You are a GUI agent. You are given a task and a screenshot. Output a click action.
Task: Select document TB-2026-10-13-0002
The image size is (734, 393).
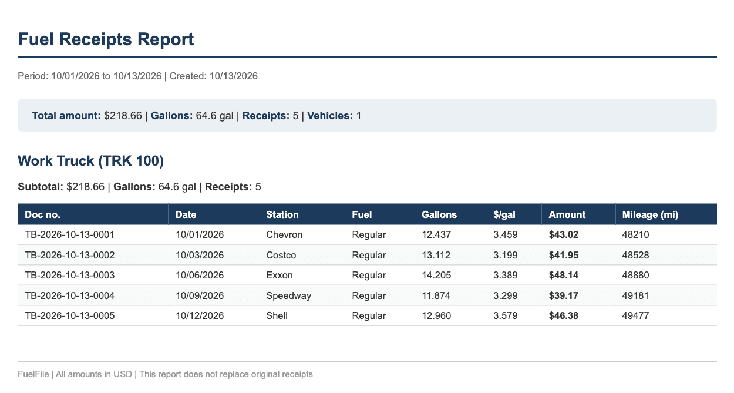69,255
